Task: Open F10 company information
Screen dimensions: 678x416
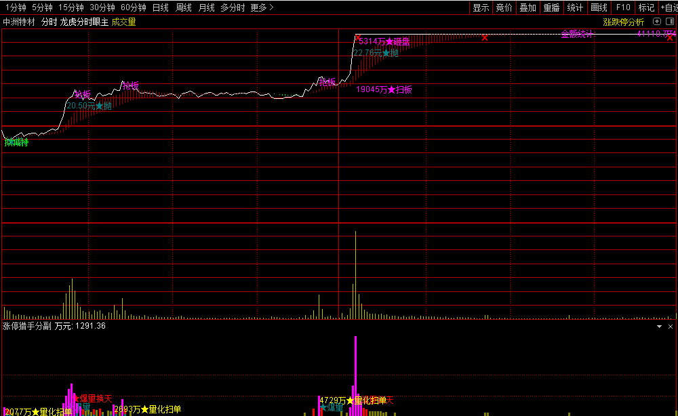Action: (623, 7)
